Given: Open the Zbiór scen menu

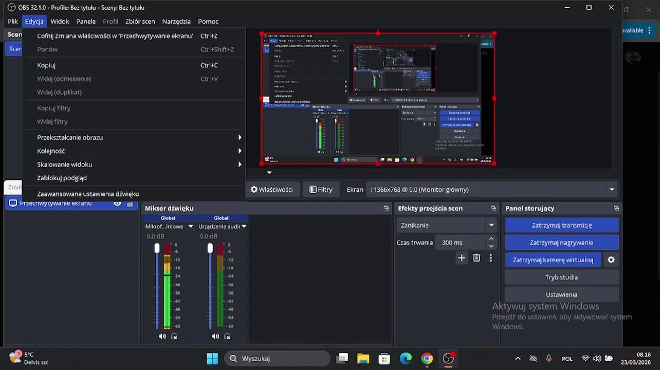Looking at the screenshot, I should 140,21.
